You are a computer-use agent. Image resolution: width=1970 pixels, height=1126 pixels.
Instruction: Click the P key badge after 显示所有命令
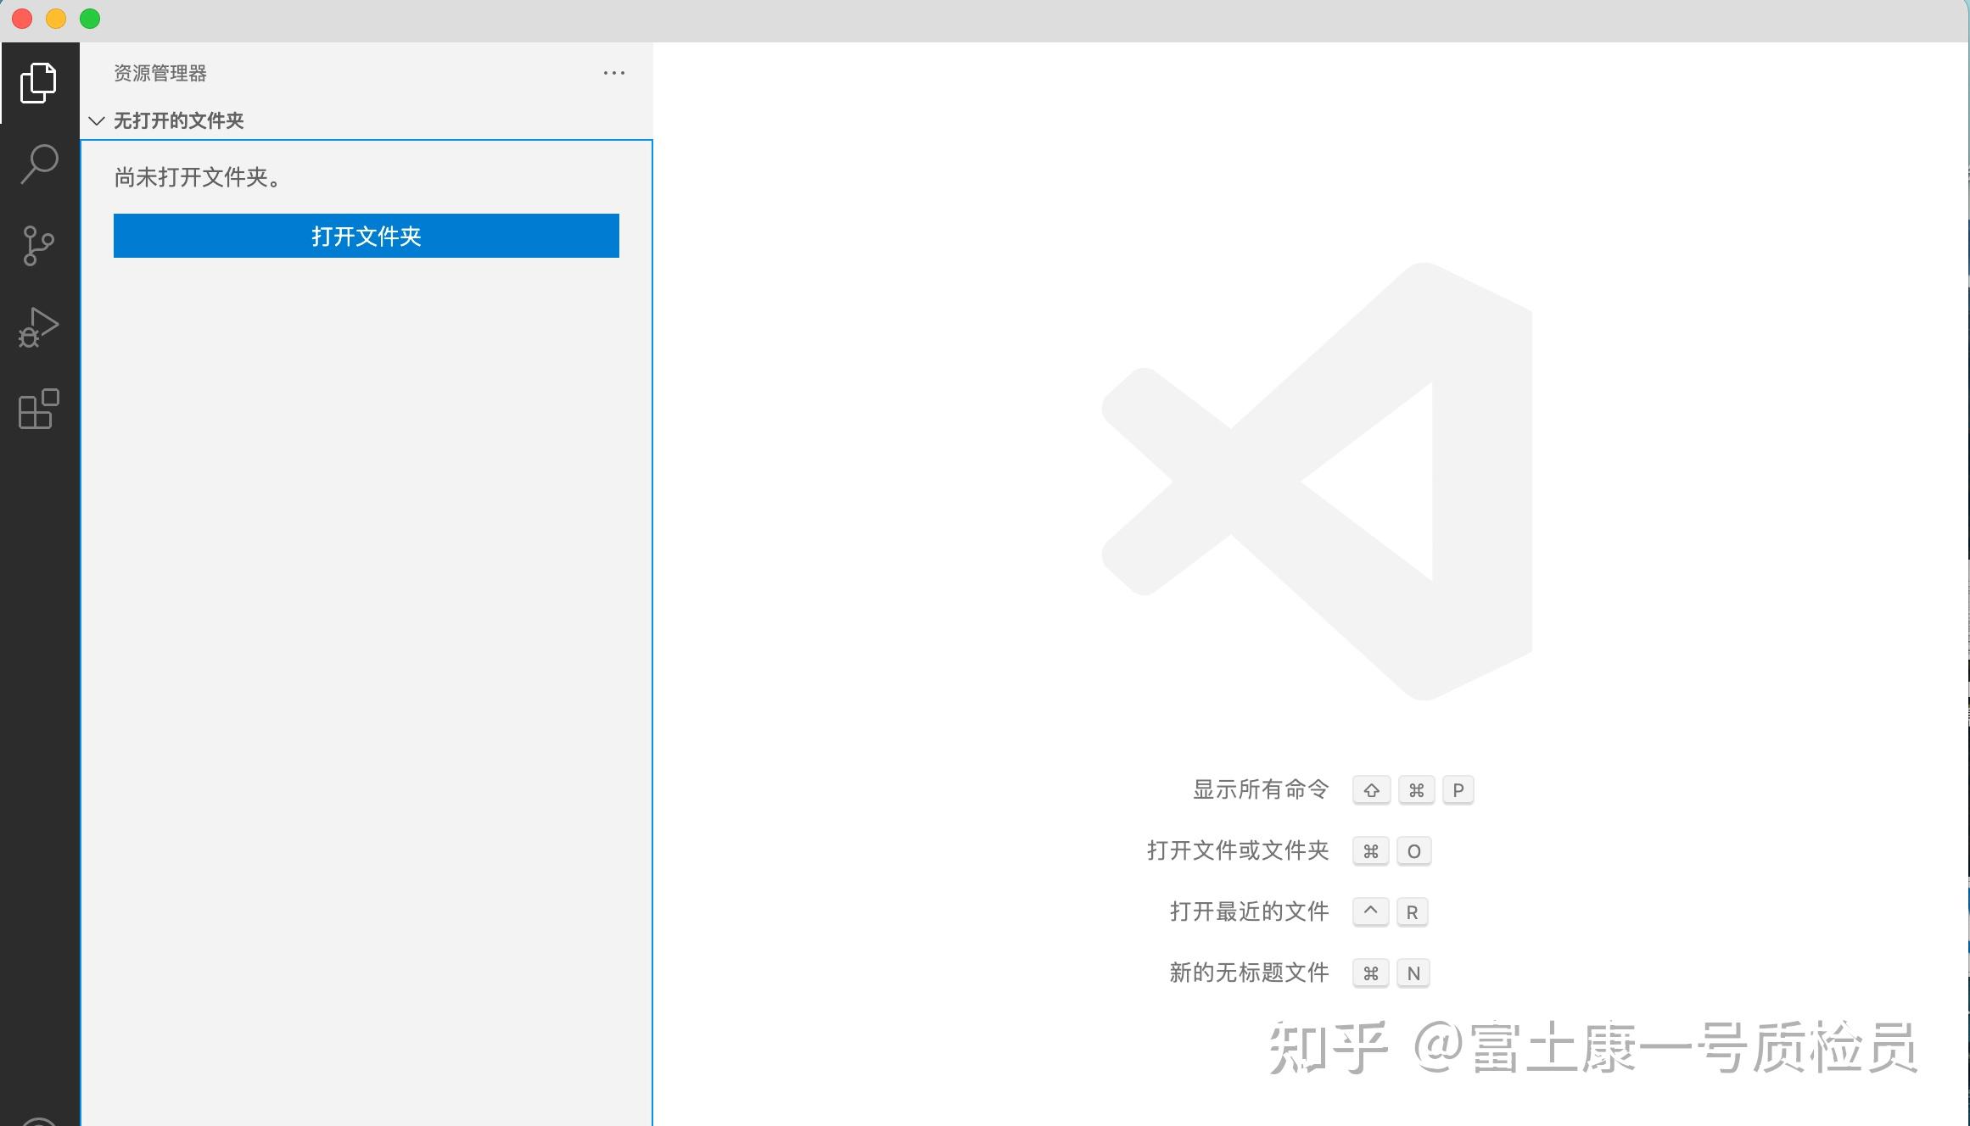point(1458,789)
